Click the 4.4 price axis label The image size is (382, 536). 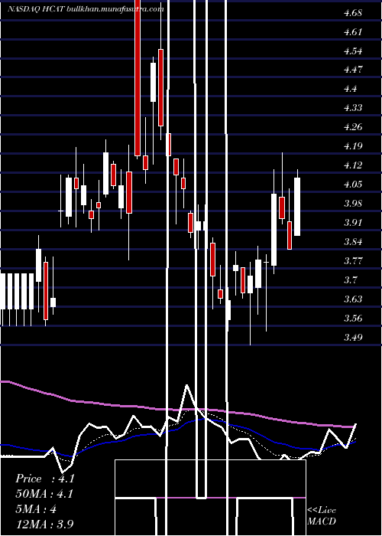point(350,89)
